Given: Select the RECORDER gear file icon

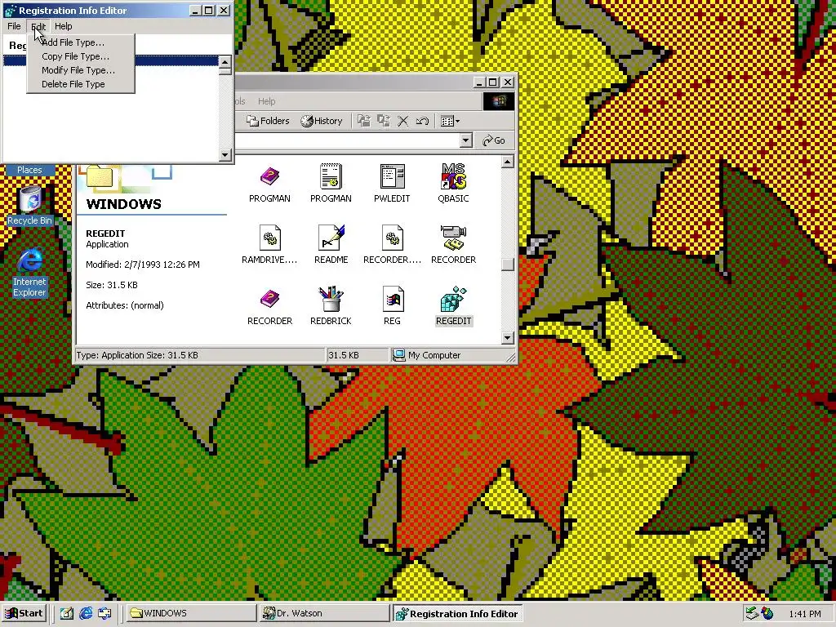Looking at the screenshot, I should click(x=392, y=238).
